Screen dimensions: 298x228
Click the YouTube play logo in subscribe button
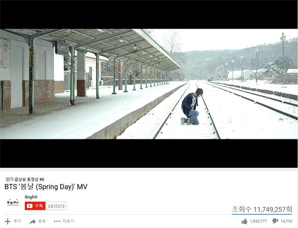[29, 206]
